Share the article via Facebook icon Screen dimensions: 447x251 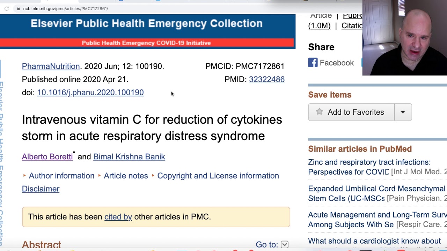(313, 63)
